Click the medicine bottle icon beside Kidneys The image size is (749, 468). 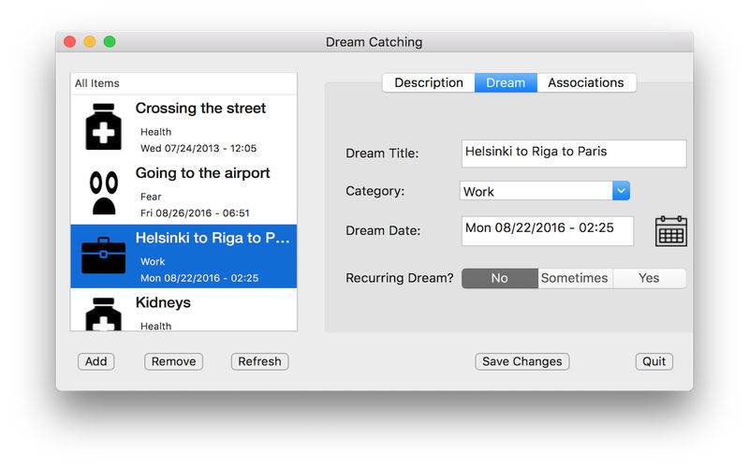[103, 314]
